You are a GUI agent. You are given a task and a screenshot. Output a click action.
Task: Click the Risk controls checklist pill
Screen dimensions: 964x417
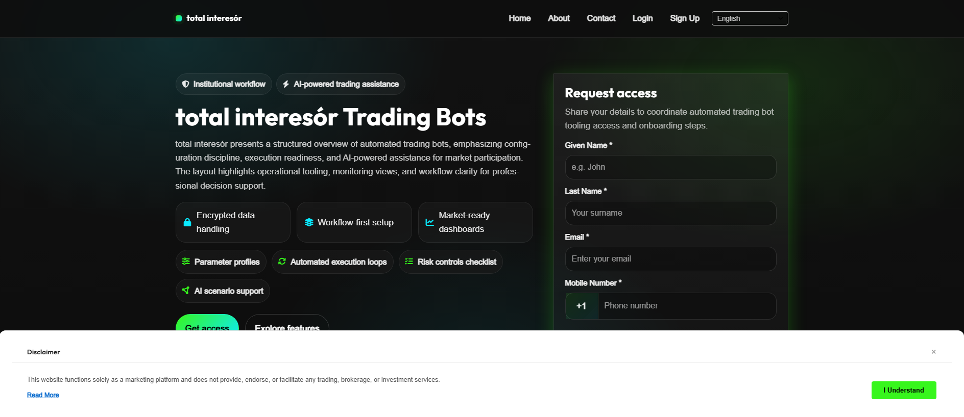(451, 262)
